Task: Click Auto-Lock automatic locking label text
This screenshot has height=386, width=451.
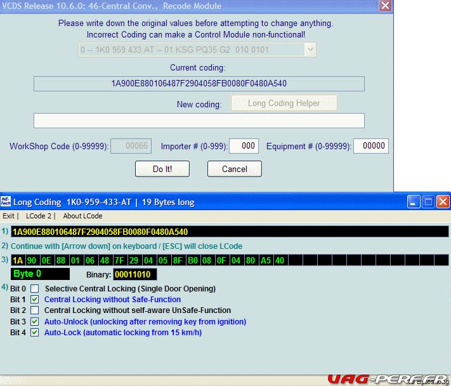Action: tap(123, 333)
